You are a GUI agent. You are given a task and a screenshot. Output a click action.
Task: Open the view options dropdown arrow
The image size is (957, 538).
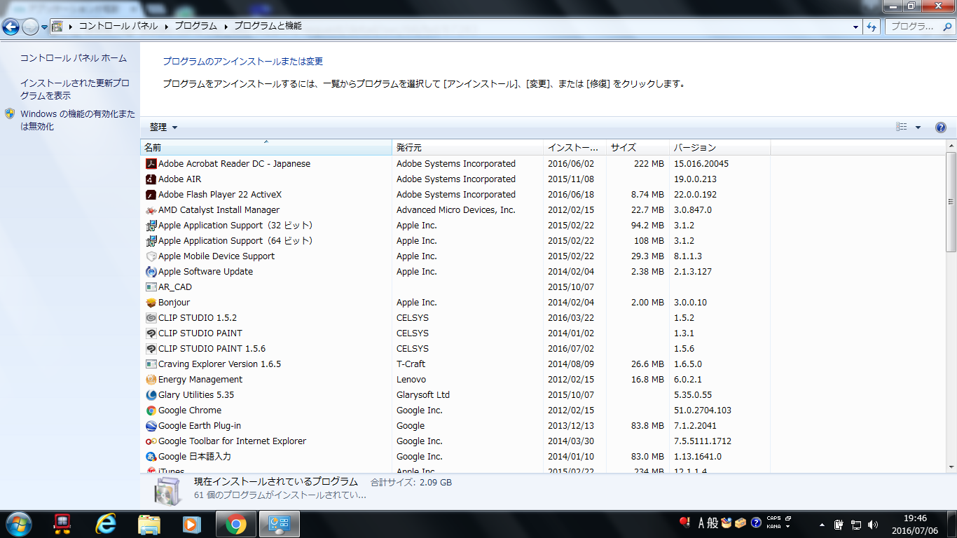click(x=918, y=127)
